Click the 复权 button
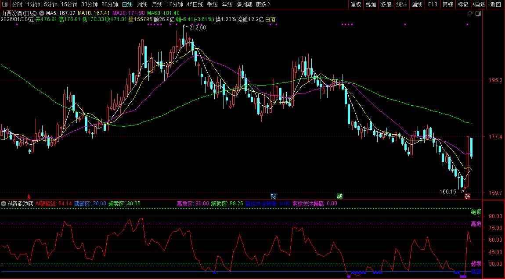The image size is (505, 279). (356, 4)
